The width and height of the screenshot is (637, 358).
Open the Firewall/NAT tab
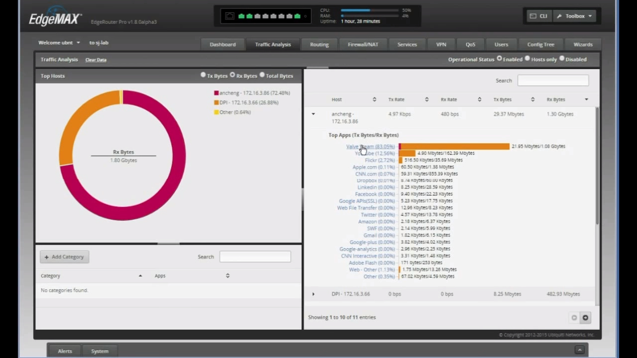click(363, 44)
